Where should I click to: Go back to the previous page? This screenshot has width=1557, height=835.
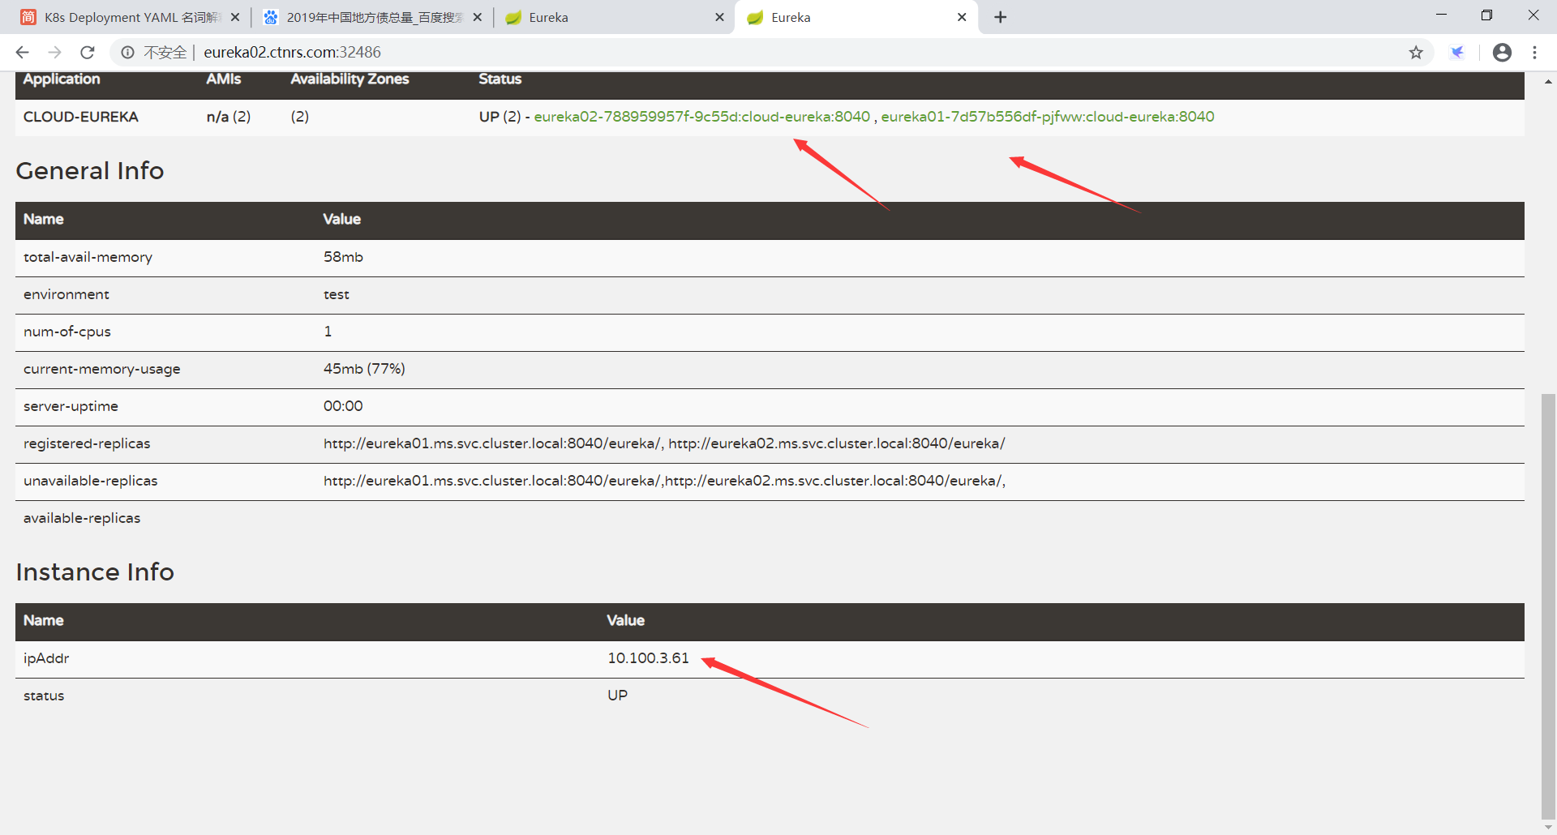click(22, 53)
